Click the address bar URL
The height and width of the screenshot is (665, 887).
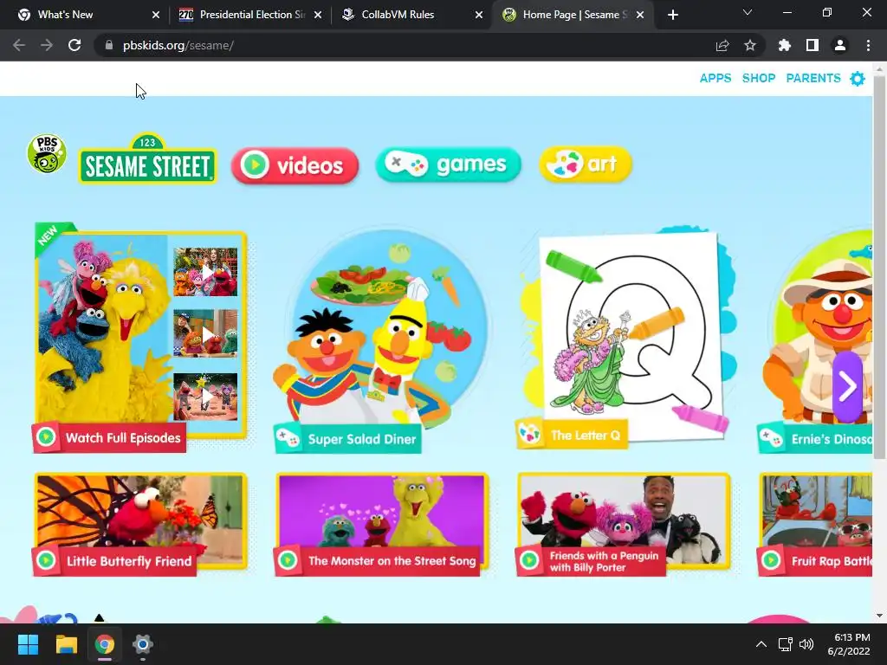click(178, 45)
